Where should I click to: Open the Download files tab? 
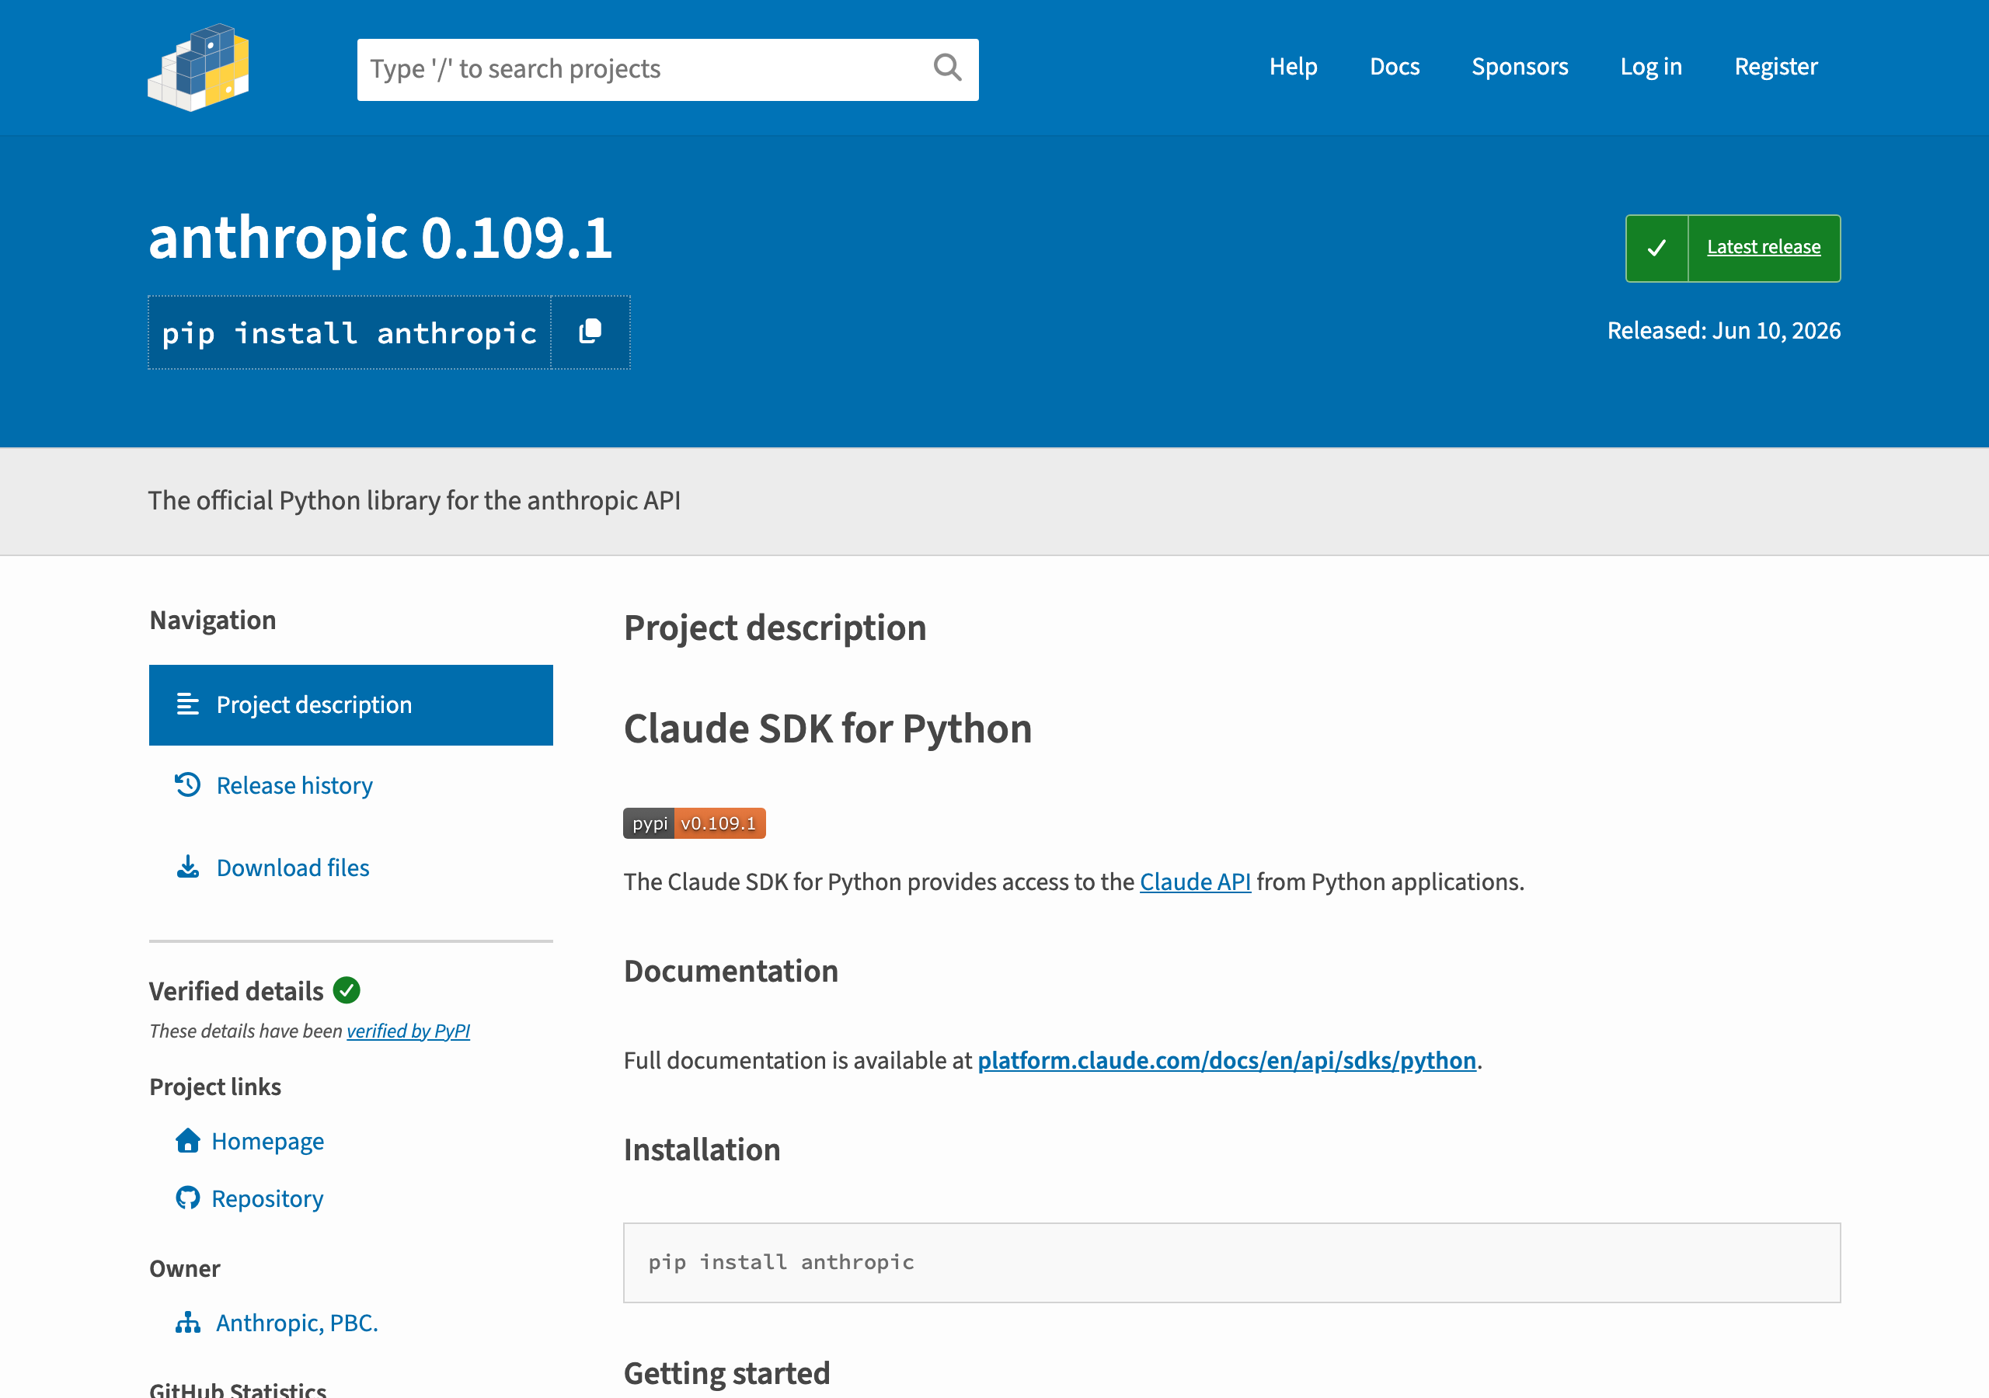pyautogui.click(x=292, y=867)
